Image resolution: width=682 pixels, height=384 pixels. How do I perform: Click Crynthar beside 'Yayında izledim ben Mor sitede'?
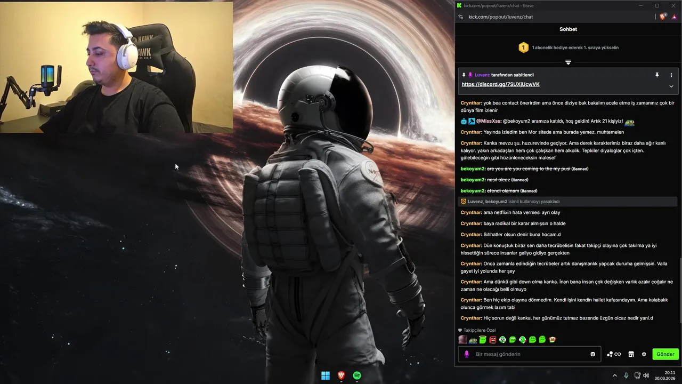coord(472,132)
